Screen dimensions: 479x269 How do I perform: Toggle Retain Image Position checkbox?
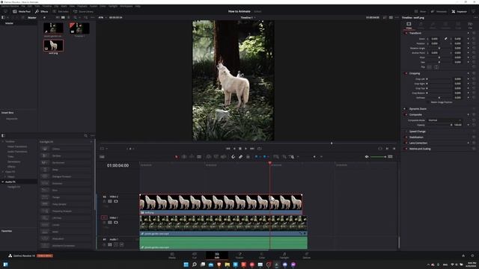coord(428,102)
